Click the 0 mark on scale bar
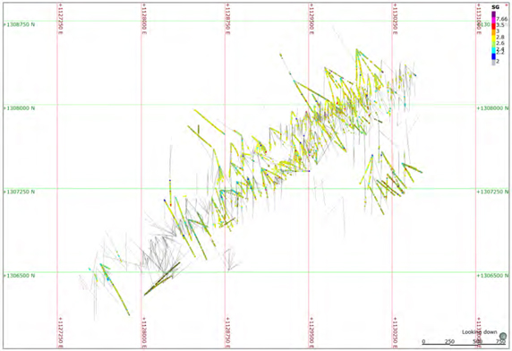 tap(423, 341)
